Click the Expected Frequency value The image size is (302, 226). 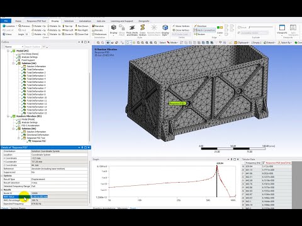[59, 204]
